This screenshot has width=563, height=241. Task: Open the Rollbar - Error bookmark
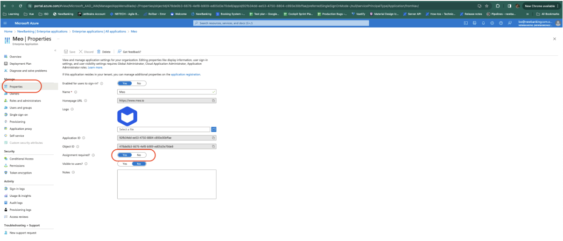click(x=155, y=13)
